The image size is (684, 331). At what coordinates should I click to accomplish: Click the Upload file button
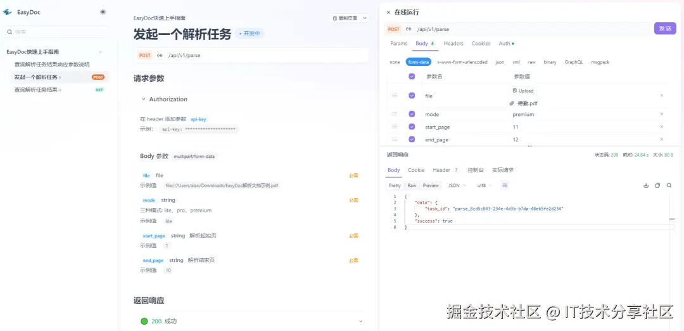coord(523,91)
